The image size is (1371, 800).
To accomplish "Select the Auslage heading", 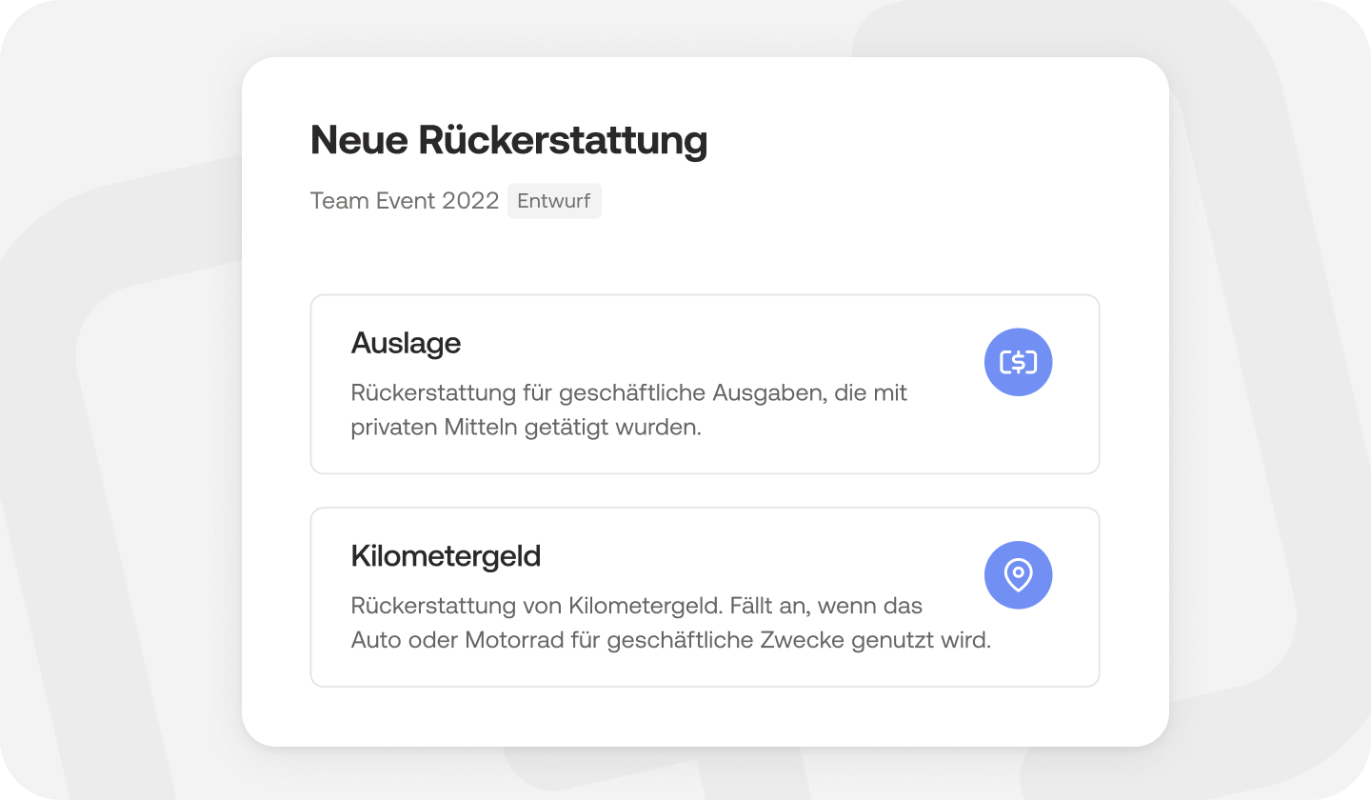I will pos(406,343).
